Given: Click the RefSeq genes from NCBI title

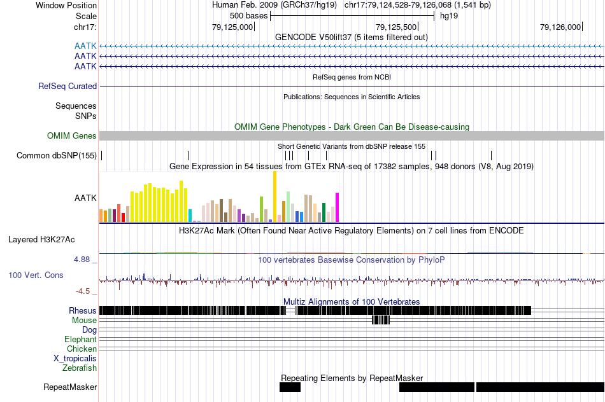Looking at the screenshot, I should pyautogui.click(x=352, y=77).
